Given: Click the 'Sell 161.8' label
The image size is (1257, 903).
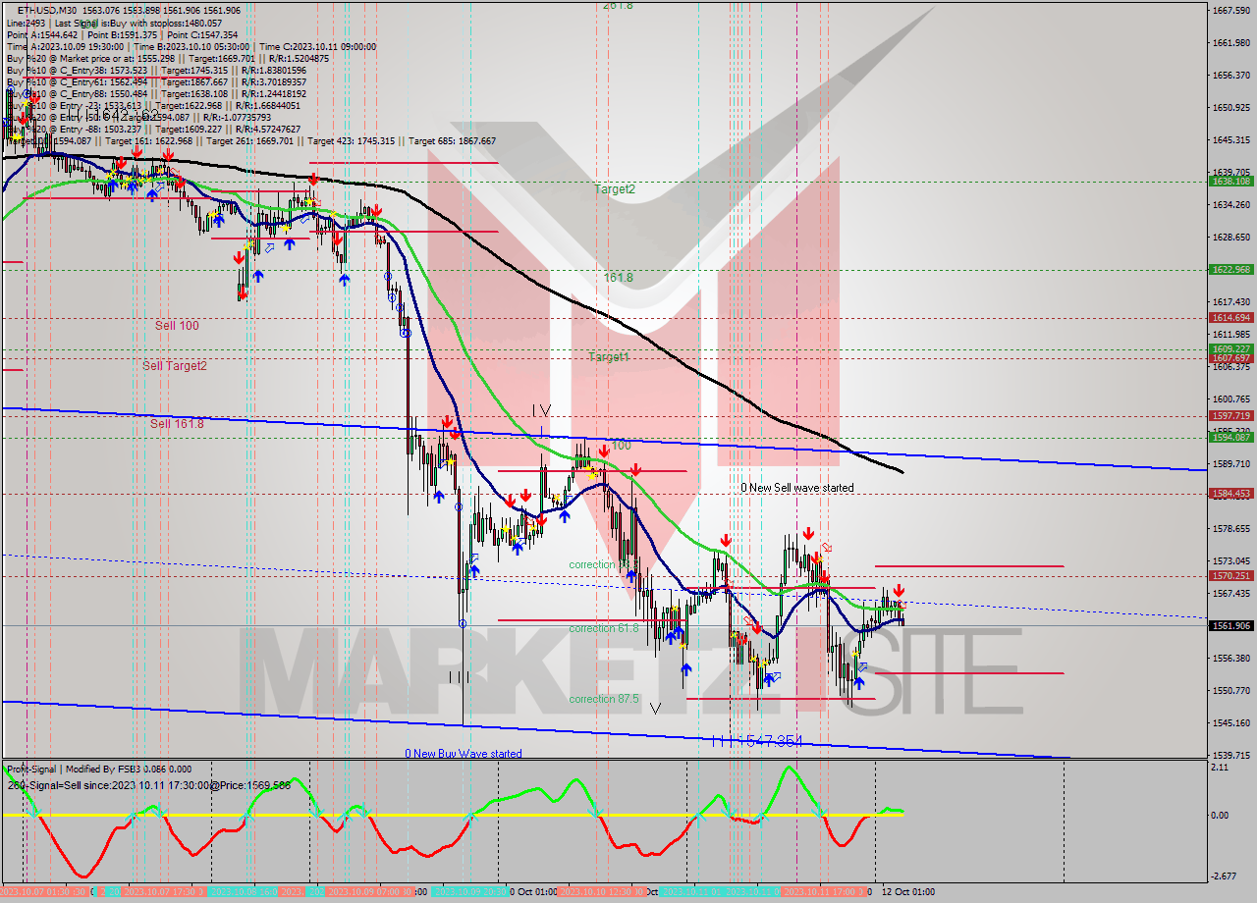Looking at the screenshot, I should [x=177, y=424].
